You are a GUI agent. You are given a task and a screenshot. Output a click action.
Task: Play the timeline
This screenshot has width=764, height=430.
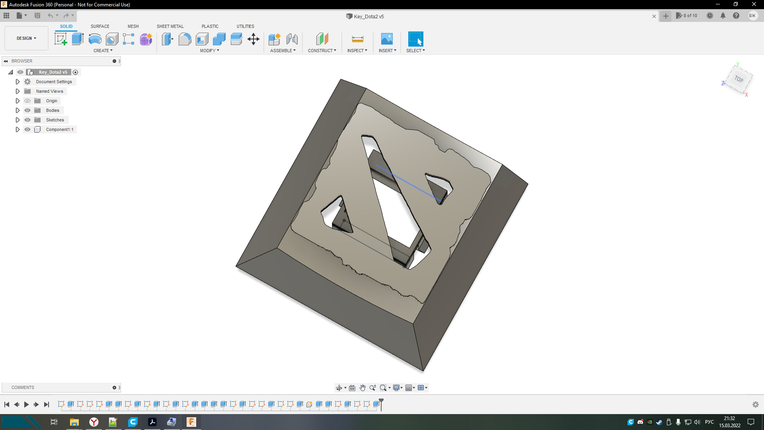coord(27,405)
